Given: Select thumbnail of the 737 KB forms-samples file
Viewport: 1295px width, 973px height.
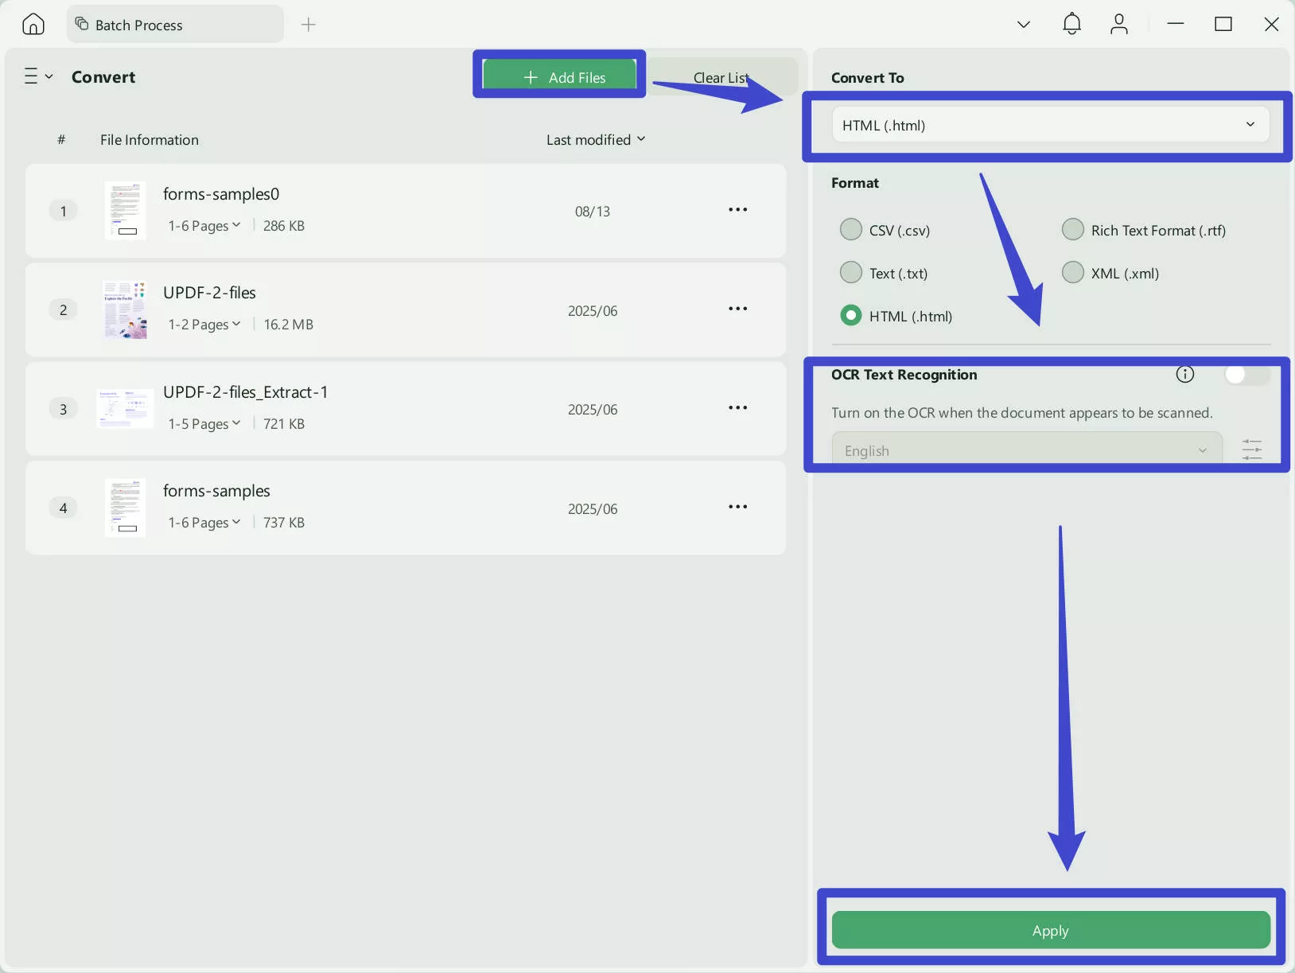Looking at the screenshot, I should click(x=125, y=508).
